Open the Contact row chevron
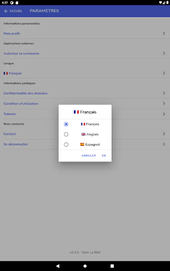170x271 pixels. point(164,134)
